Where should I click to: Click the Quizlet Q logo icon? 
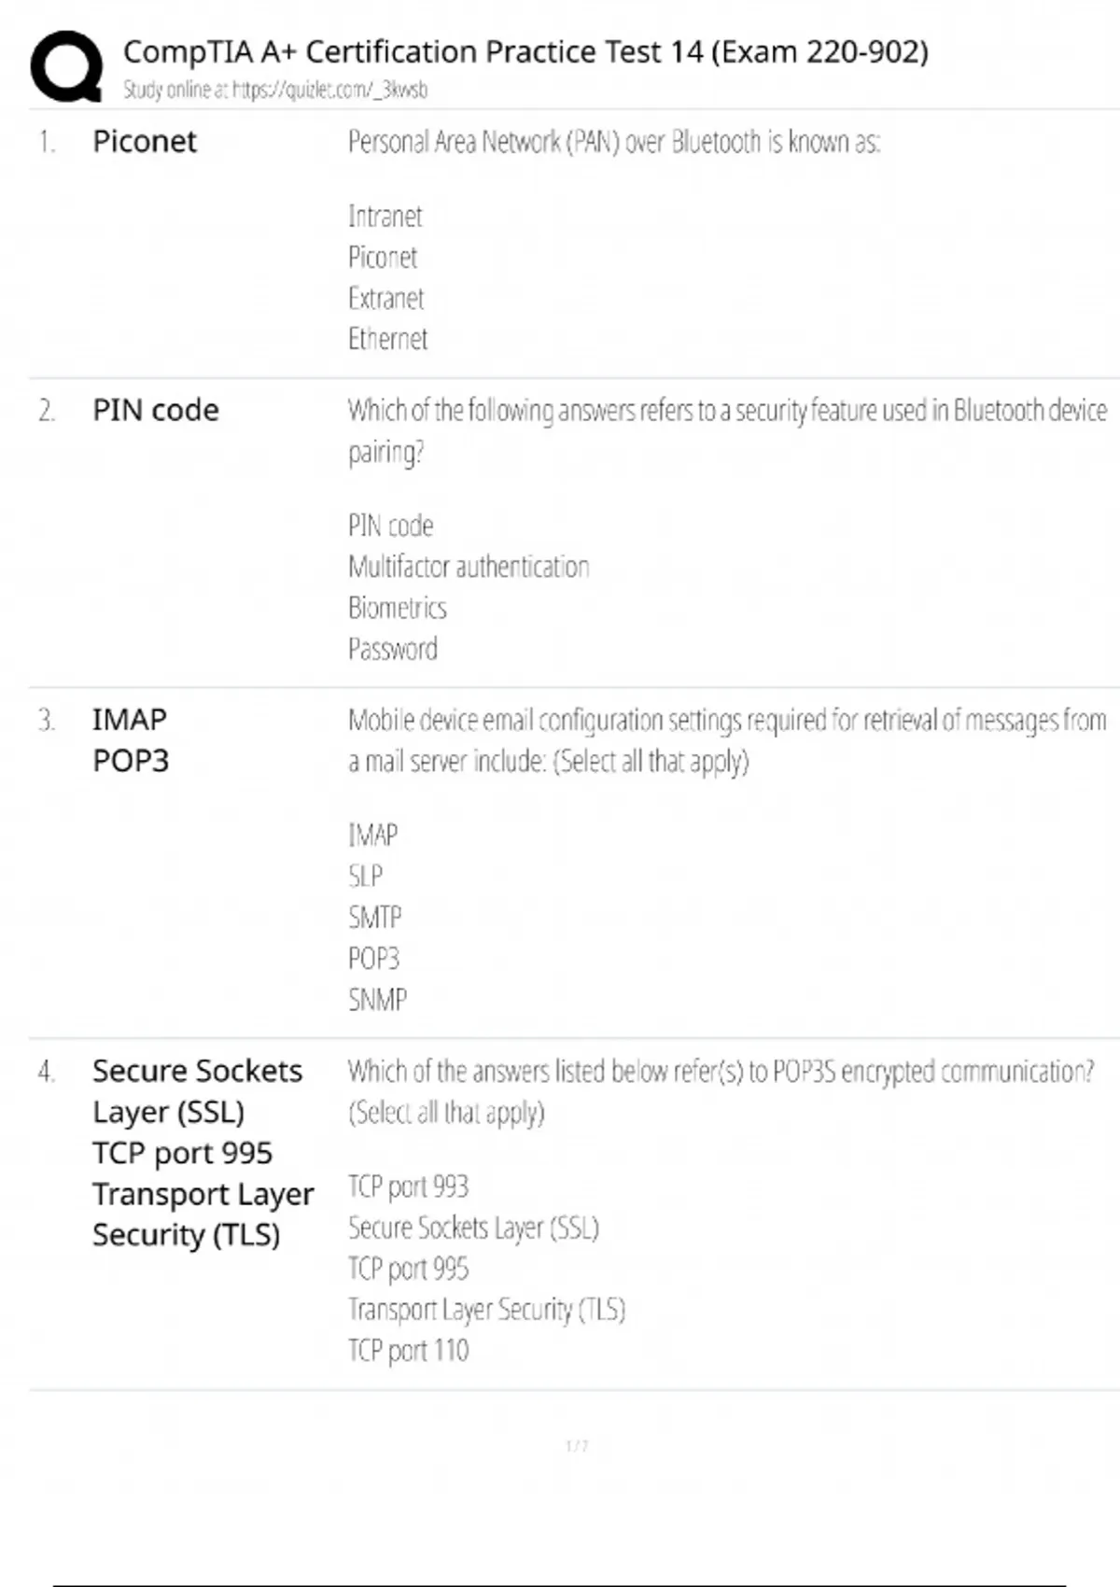pyautogui.click(x=66, y=66)
